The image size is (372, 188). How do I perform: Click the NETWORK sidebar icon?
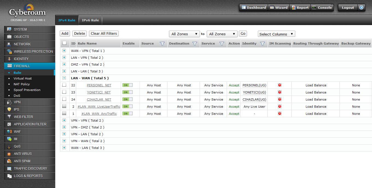pos(9,44)
